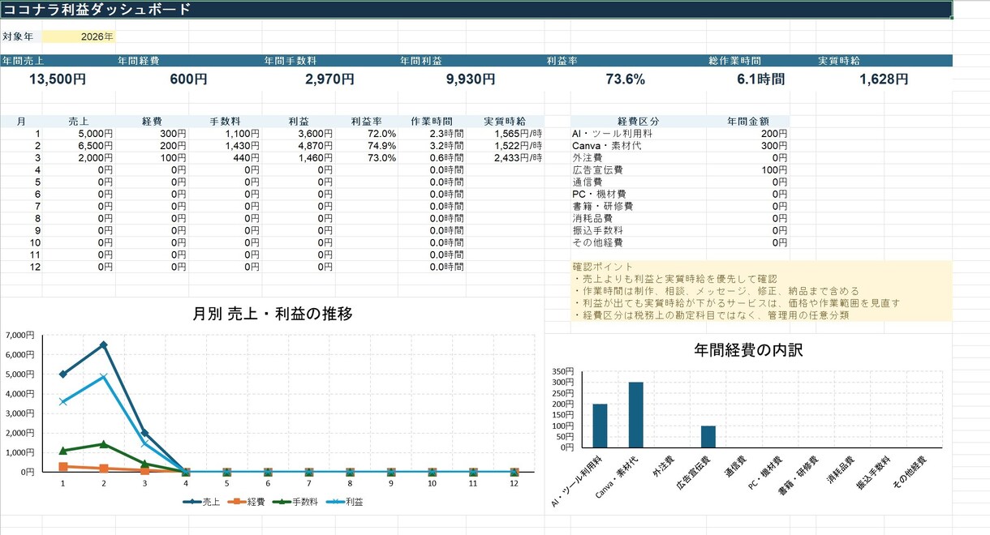The image size is (990, 535).
Task: Click the 月 column header in monthly table
Action: 21,122
